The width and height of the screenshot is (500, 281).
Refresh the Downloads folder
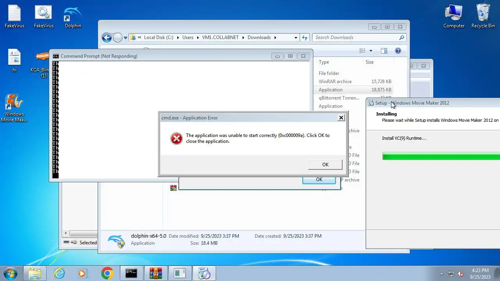tap(305, 37)
